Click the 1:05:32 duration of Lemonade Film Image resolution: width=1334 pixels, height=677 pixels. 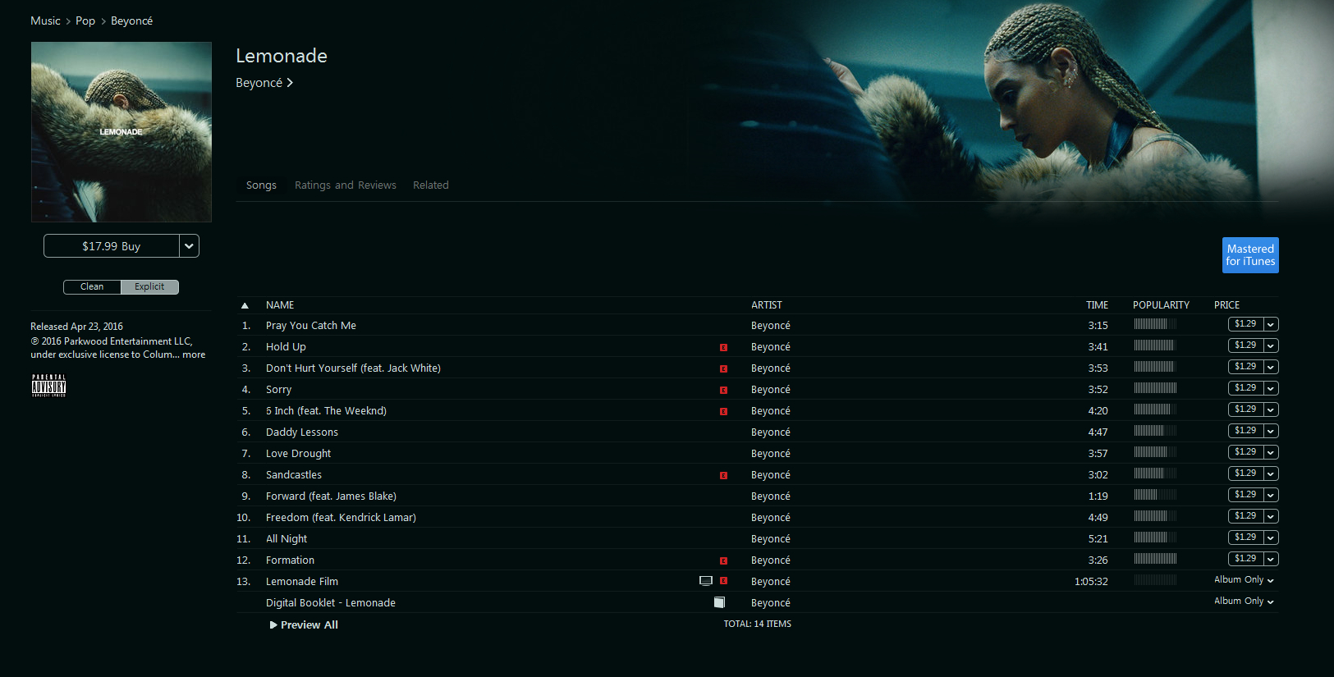pos(1091,582)
